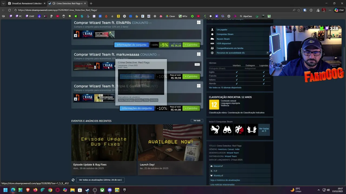Open Ells Tales Chairbound game thumbnail
Screen dimensions: 346x194
105,34
